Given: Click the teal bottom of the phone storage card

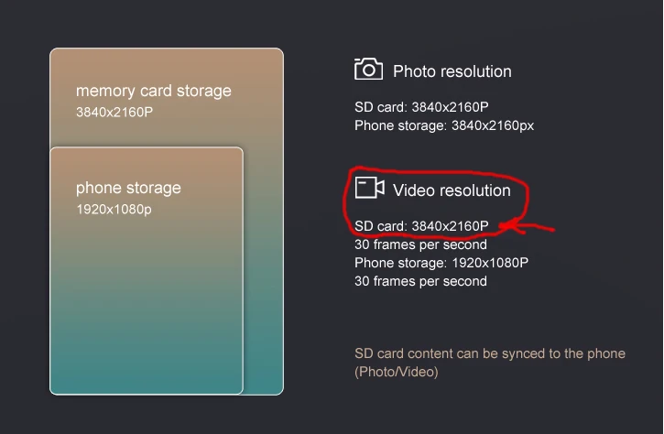Looking at the screenshot, I should tap(147, 364).
